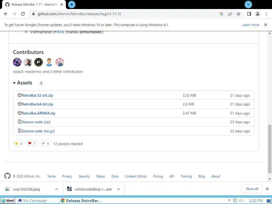This screenshot has height=204, width=272.
Task: Open the Pricing footer link
Action: [x=158, y=176]
